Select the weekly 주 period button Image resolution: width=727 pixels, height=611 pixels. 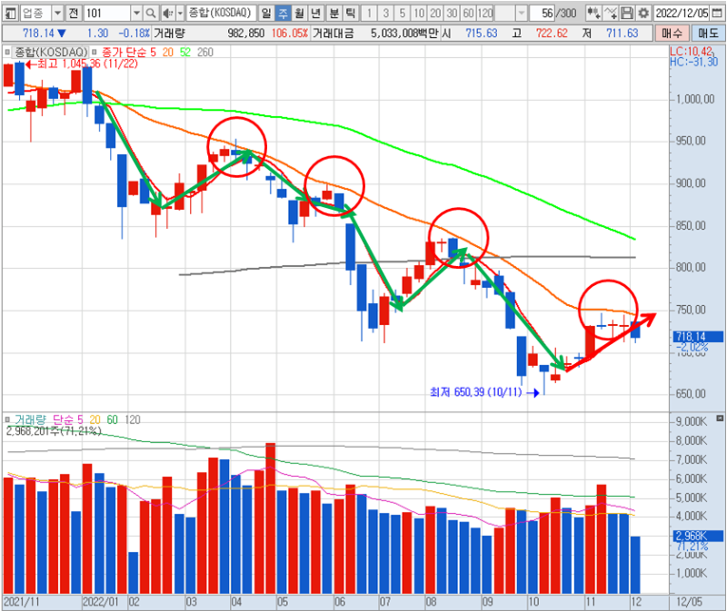(283, 13)
